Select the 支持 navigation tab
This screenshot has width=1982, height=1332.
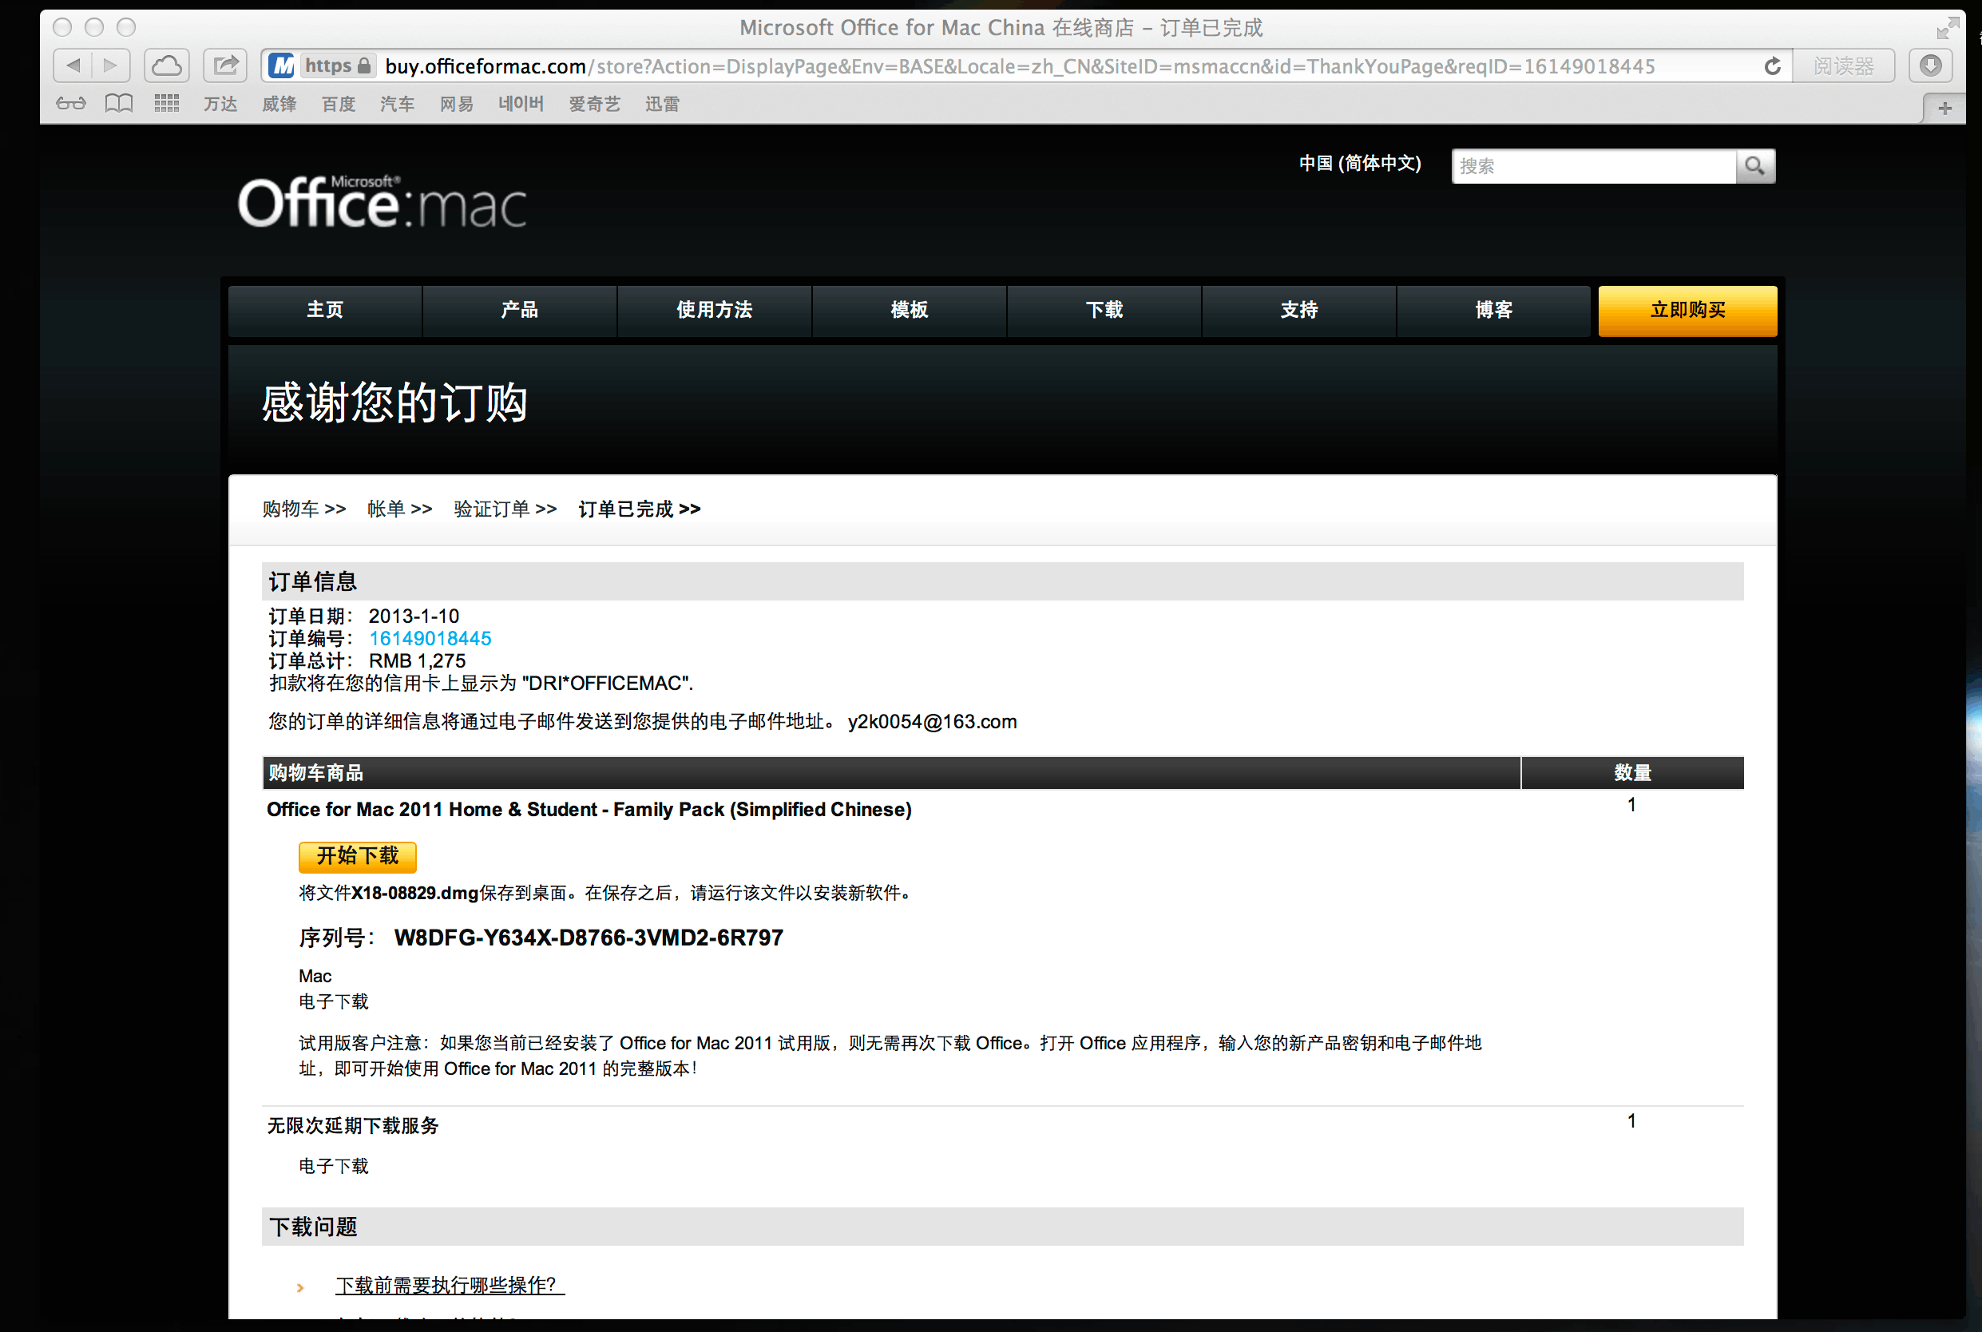click(1299, 310)
